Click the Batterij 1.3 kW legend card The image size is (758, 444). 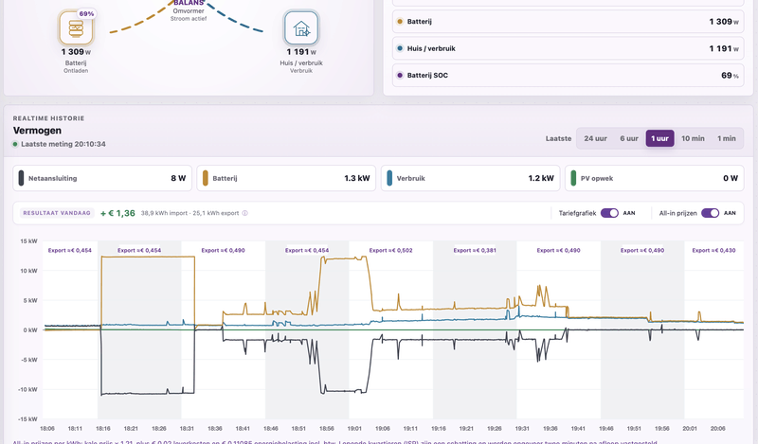[x=286, y=178]
